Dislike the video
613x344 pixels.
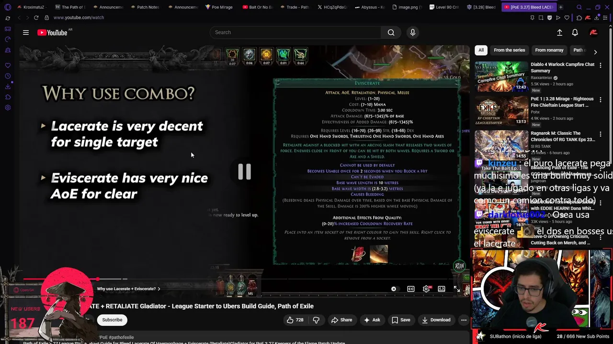[316, 320]
